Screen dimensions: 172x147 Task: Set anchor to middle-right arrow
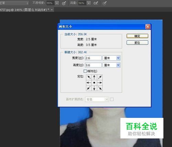(100, 83)
